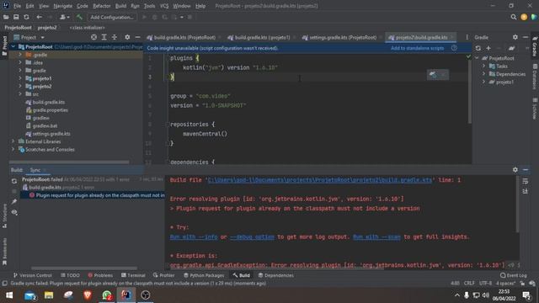The height and width of the screenshot is (303, 539).
Task: Open editor tabs more options menu
Action: (x=467, y=37)
